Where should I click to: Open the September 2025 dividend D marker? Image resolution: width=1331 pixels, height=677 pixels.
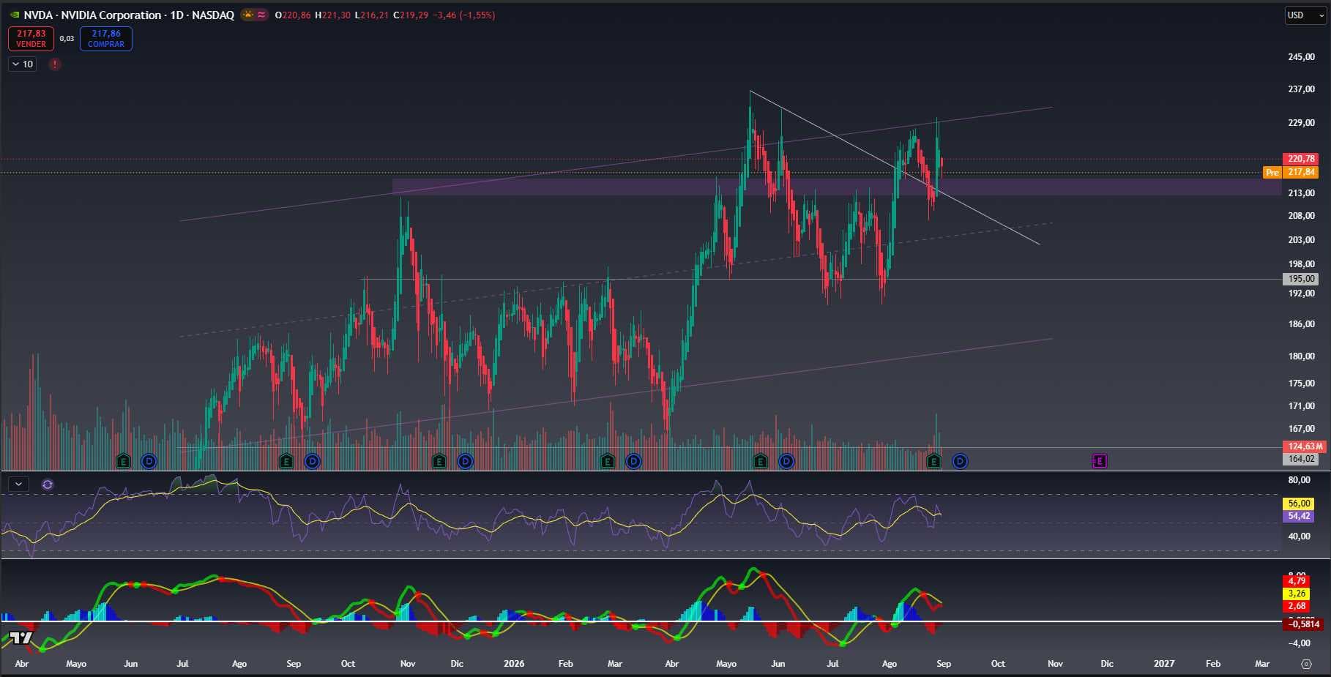click(312, 461)
